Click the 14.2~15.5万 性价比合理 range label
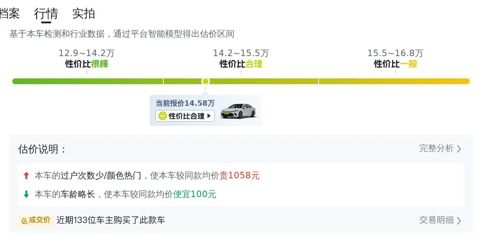 (x=241, y=59)
